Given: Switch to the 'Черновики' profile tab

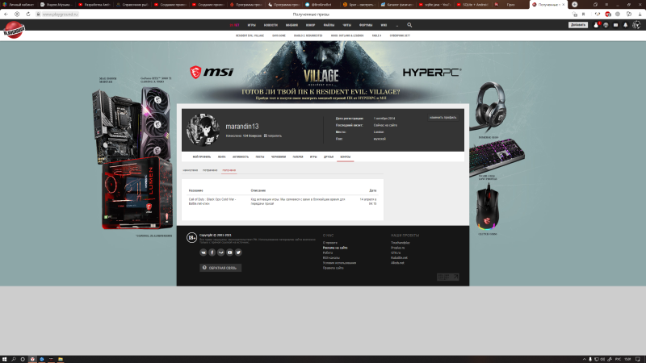Looking at the screenshot, I should tap(279, 156).
